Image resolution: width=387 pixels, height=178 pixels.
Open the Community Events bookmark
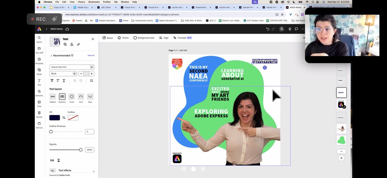pyautogui.click(x=142, y=21)
